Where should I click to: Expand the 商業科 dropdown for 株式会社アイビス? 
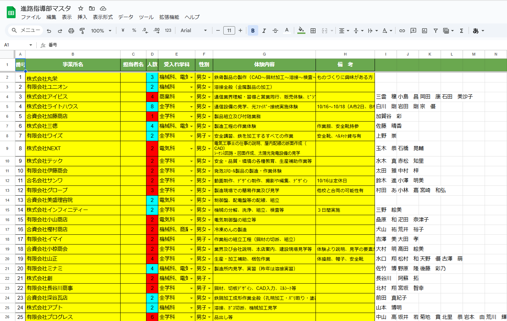pyautogui.click(x=191, y=97)
